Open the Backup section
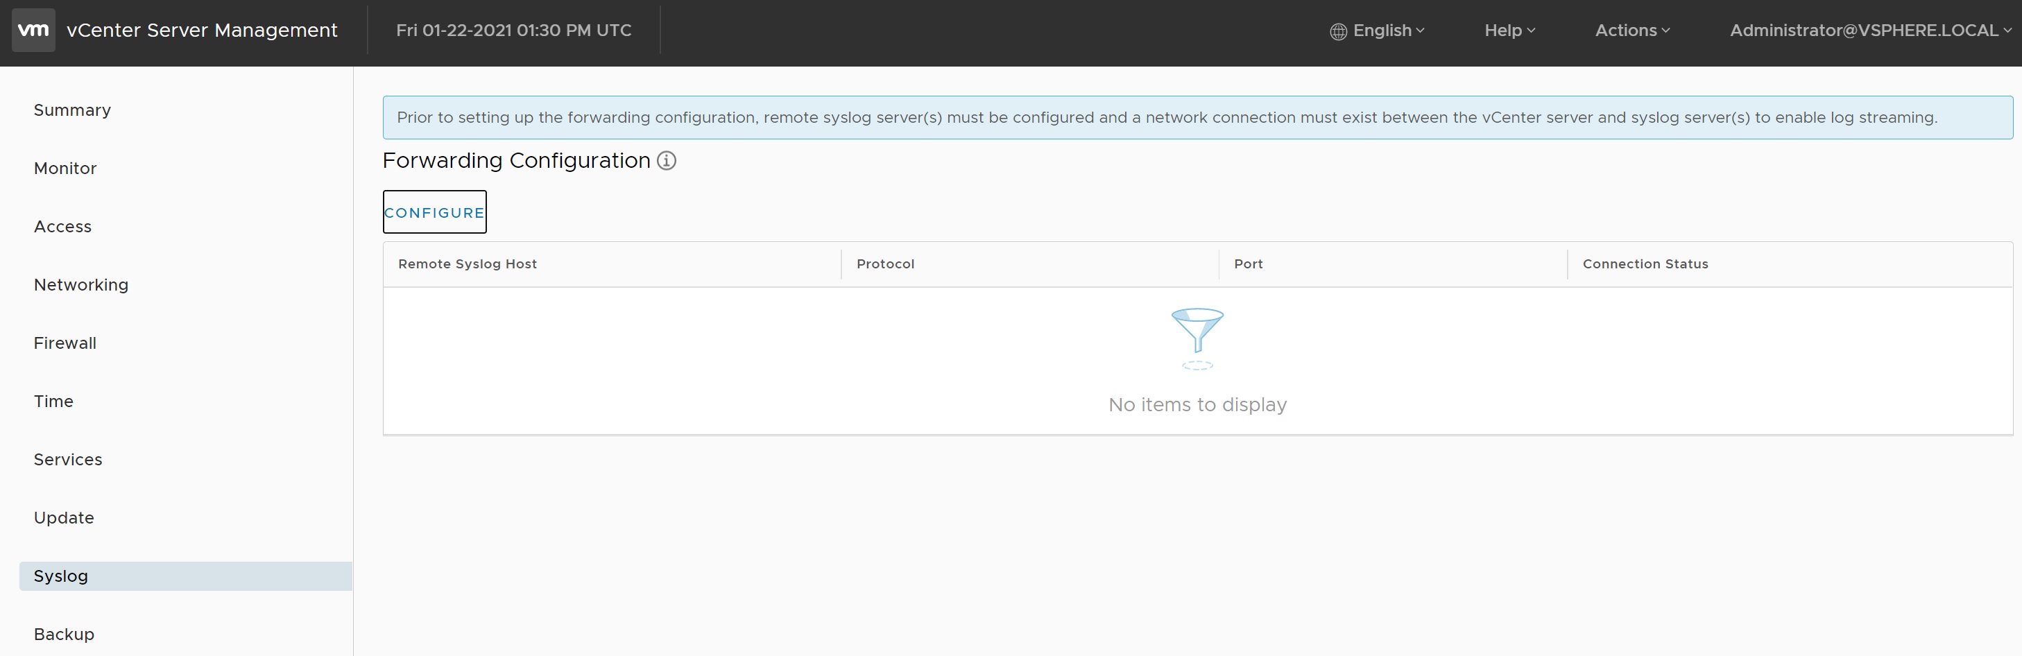 64,634
